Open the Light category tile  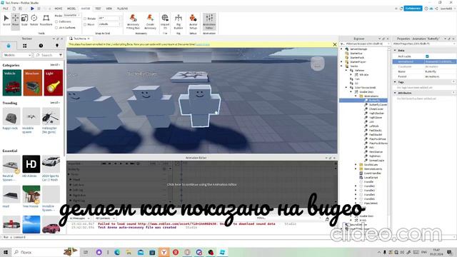[x=54, y=83]
